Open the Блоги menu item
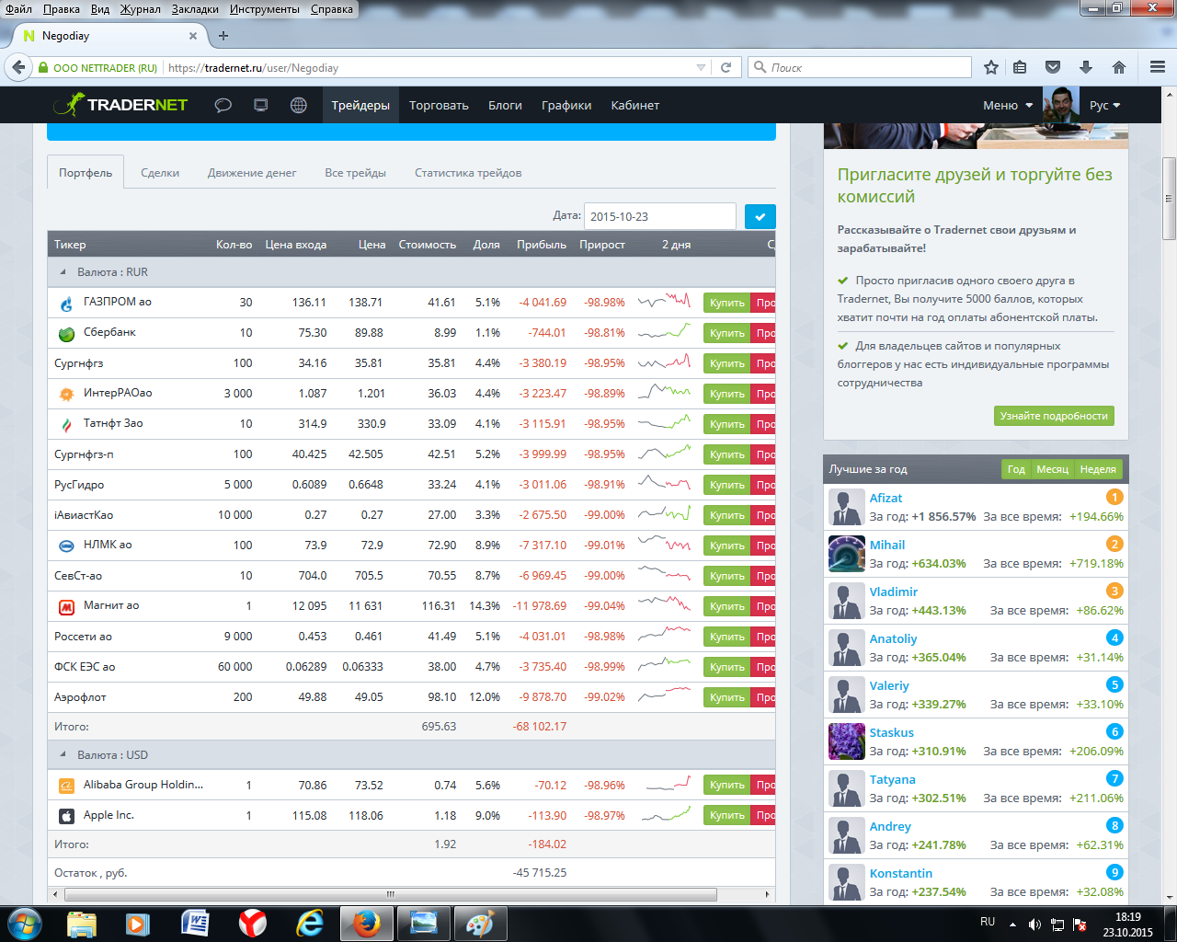 tap(505, 105)
